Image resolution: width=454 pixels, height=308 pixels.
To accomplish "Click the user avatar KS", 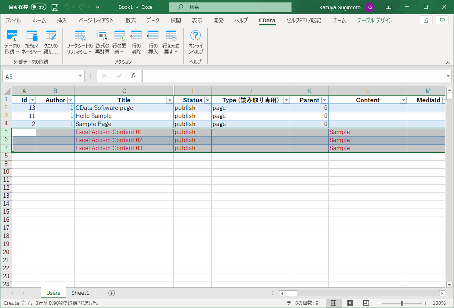I will pos(369,7).
